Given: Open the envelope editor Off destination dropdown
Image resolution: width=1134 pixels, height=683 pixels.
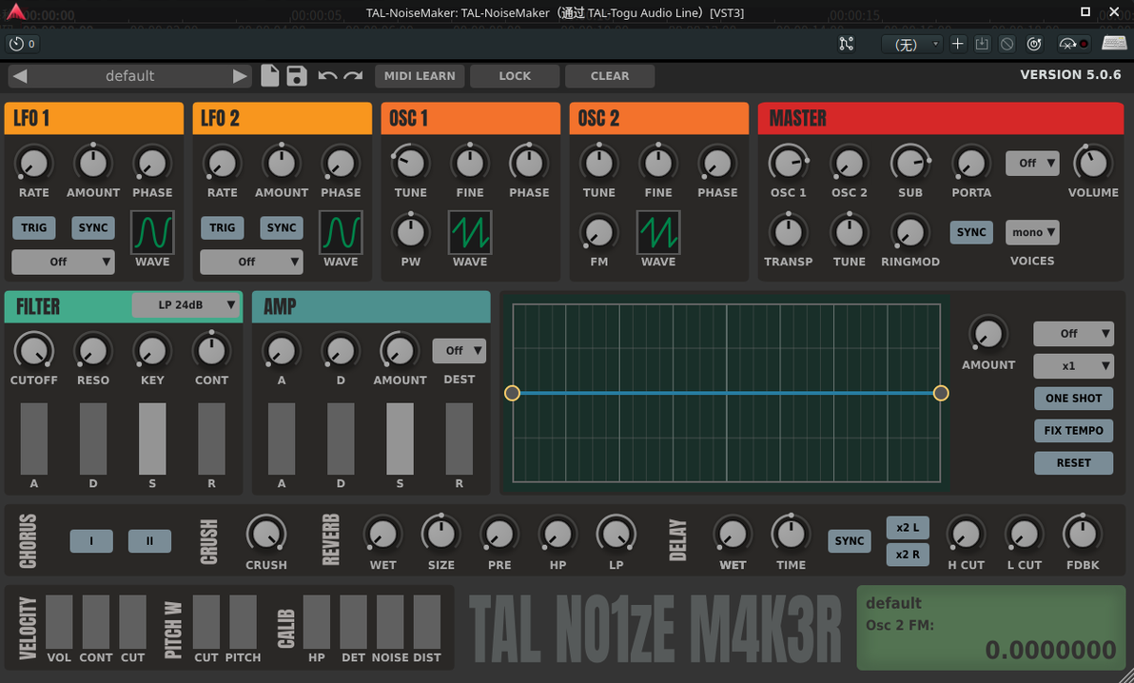Looking at the screenshot, I should (x=1073, y=334).
